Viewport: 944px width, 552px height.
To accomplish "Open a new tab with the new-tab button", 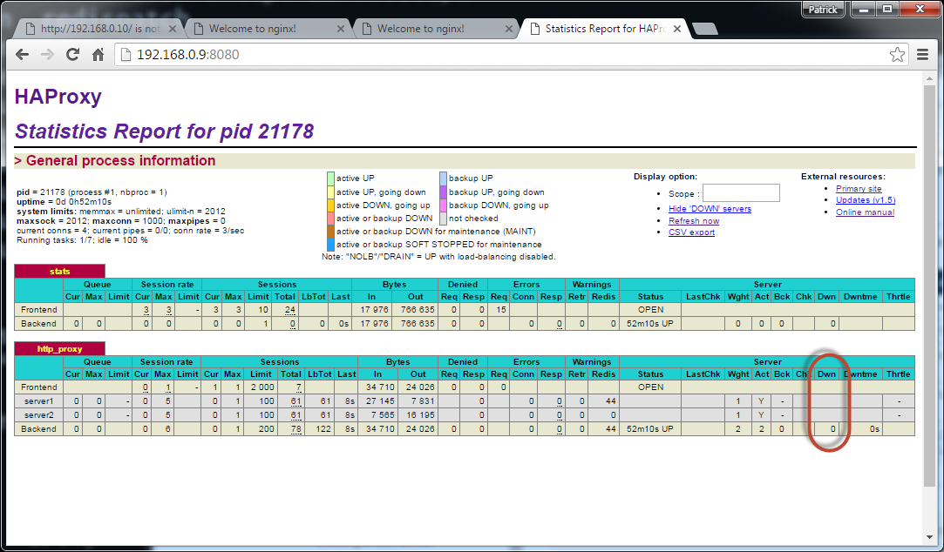I will point(704,29).
